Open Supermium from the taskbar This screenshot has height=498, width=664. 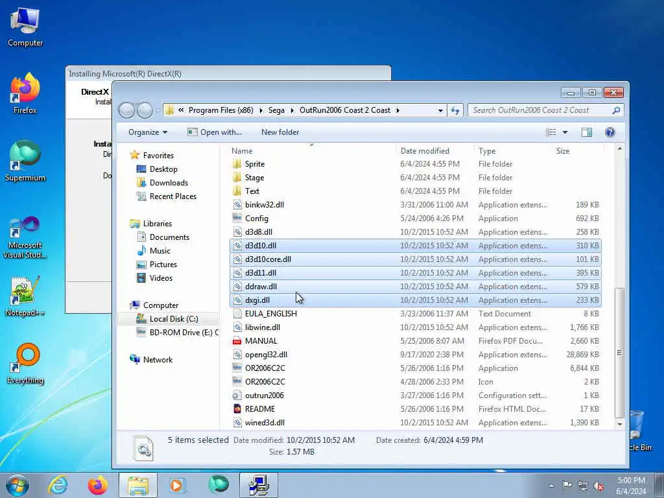[219, 484]
